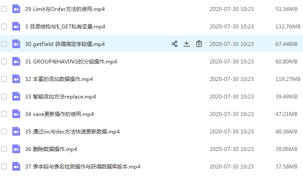
Task: Click video icon of 31 GROUP与HAVING file
Action: click(x=16, y=61)
